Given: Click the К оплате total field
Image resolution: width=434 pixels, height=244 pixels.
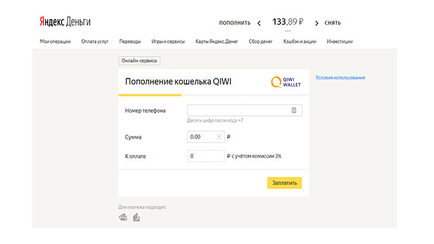Looking at the screenshot, I should [x=206, y=156].
